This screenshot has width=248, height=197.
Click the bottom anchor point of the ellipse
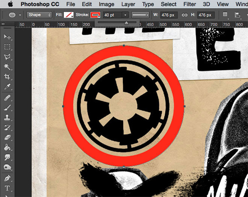point(124,166)
